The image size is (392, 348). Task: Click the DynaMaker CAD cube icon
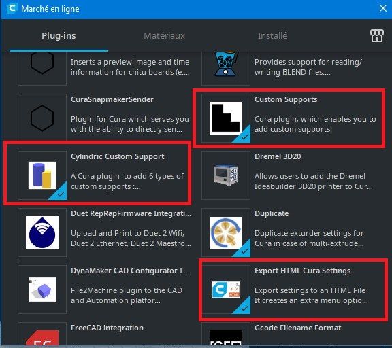click(42, 290)
